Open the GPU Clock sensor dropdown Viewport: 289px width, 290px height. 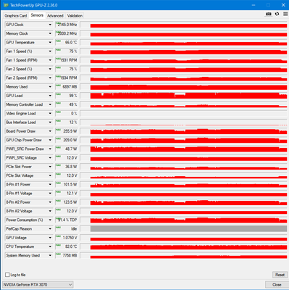pyautogui.click(x=50, y=25)
